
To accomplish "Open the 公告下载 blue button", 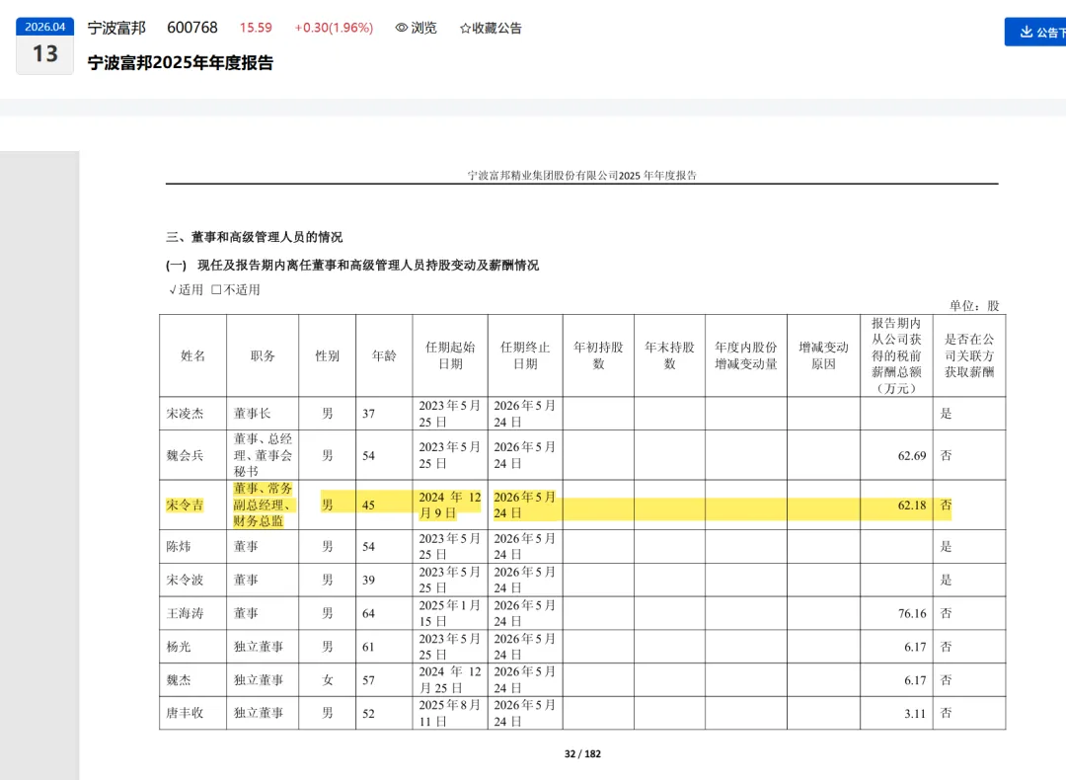I will point(1035,32).
